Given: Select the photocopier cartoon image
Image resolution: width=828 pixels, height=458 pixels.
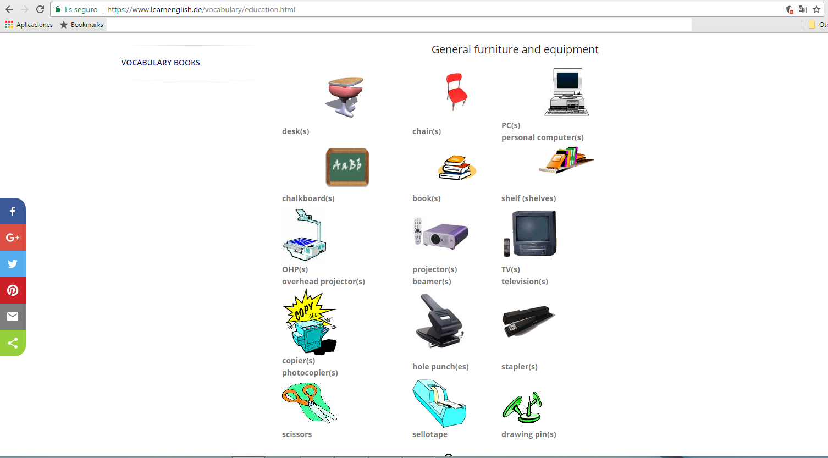Looking at the screenshot, I should click(309, 322).
